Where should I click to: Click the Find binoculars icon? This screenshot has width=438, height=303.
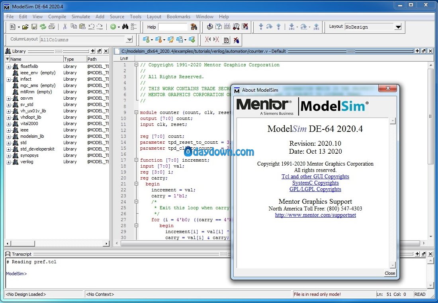click(125, 27)
